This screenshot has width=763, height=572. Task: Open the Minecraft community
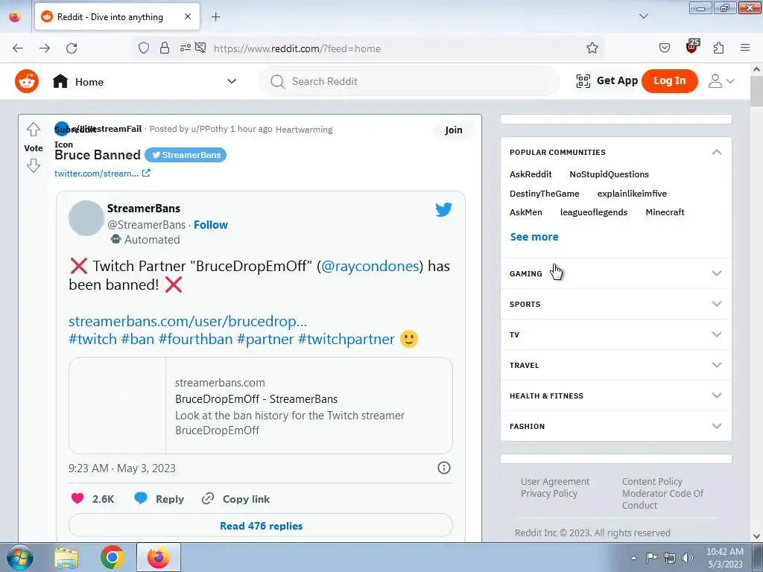pos(665,212)
